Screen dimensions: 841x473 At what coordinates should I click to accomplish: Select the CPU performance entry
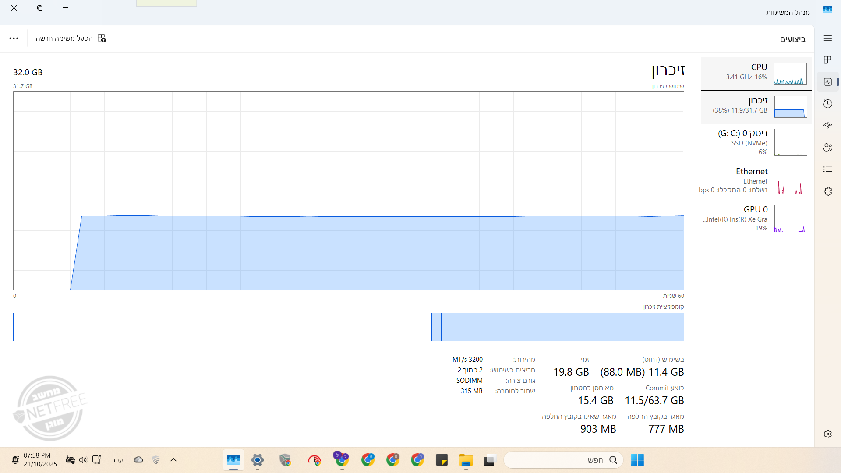[x=756, y=74]
